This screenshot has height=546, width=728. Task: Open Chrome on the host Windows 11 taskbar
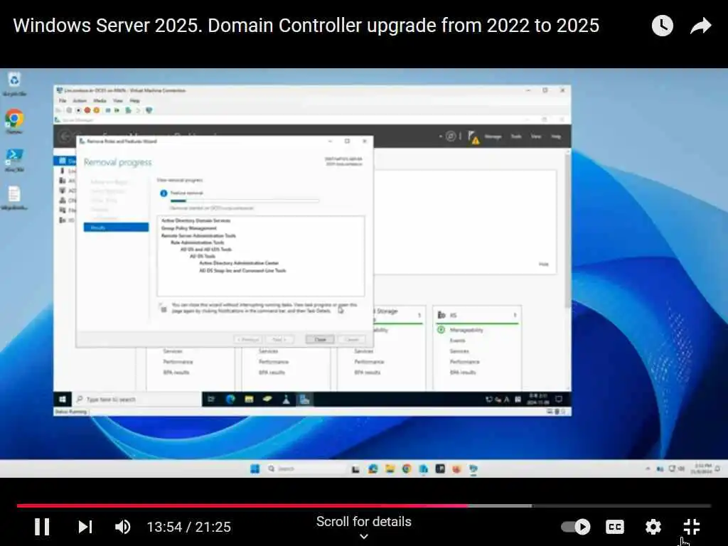[x=407, y=469]
